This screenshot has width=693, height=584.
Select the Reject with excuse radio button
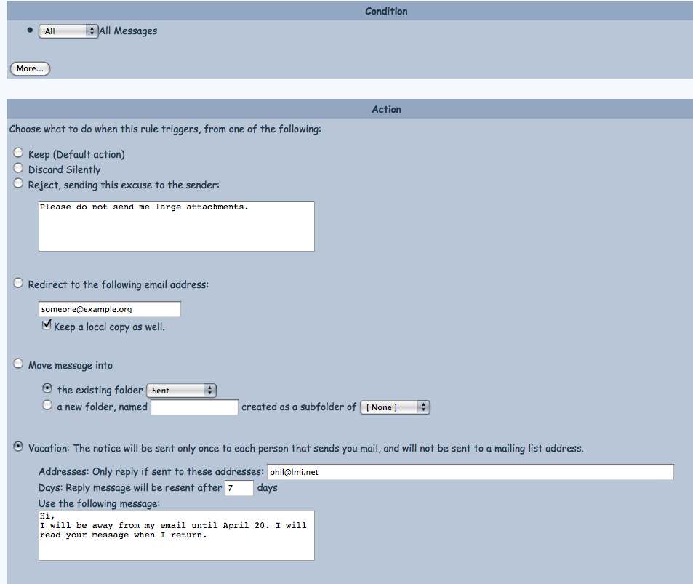point(18,183)
